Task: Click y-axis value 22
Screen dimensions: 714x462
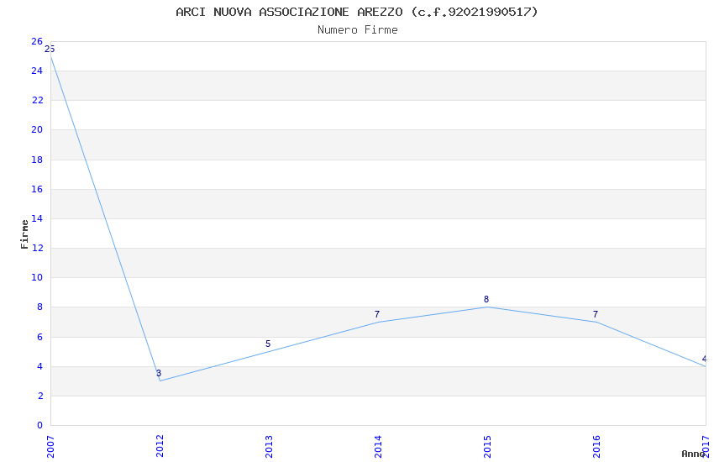Action: click(x=37, y=101)
